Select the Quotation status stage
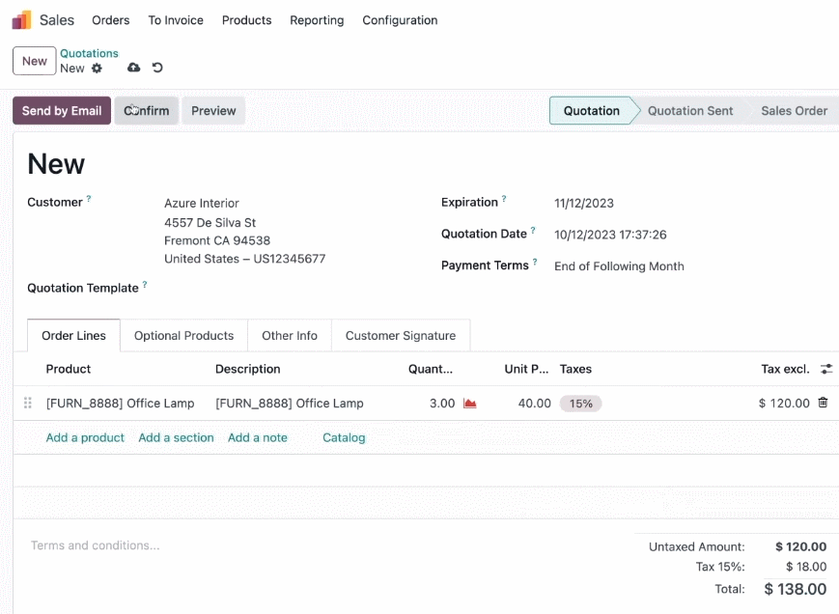 click(591, 111)
